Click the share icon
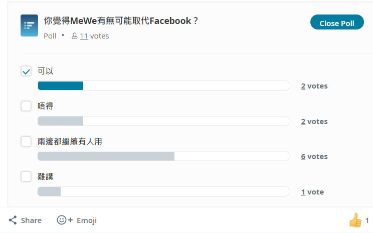 point(13,220)
